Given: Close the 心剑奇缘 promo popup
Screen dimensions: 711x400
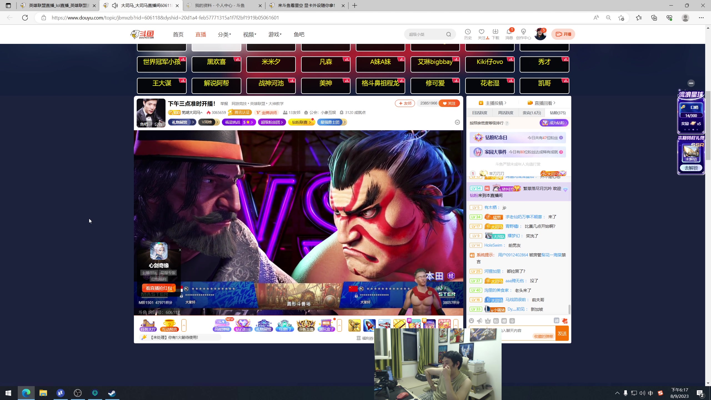Looking at the screenshot, I should click(x=180, y=250).
